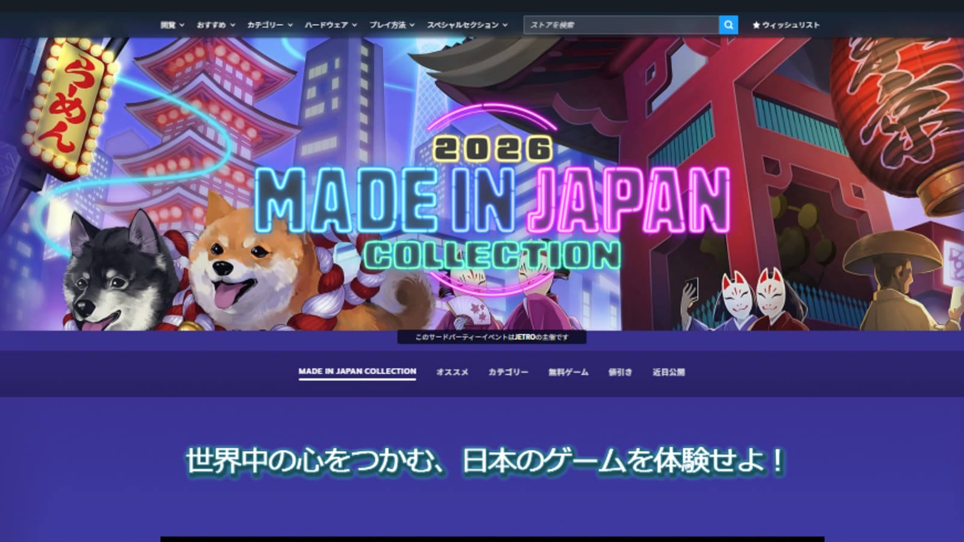Switch to the 値引き tab
Image resolution: width=964 pixels, height=542 pixels.
620,372
